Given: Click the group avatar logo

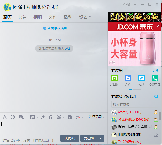Looking at the screenshot, I should pos(7,7).
